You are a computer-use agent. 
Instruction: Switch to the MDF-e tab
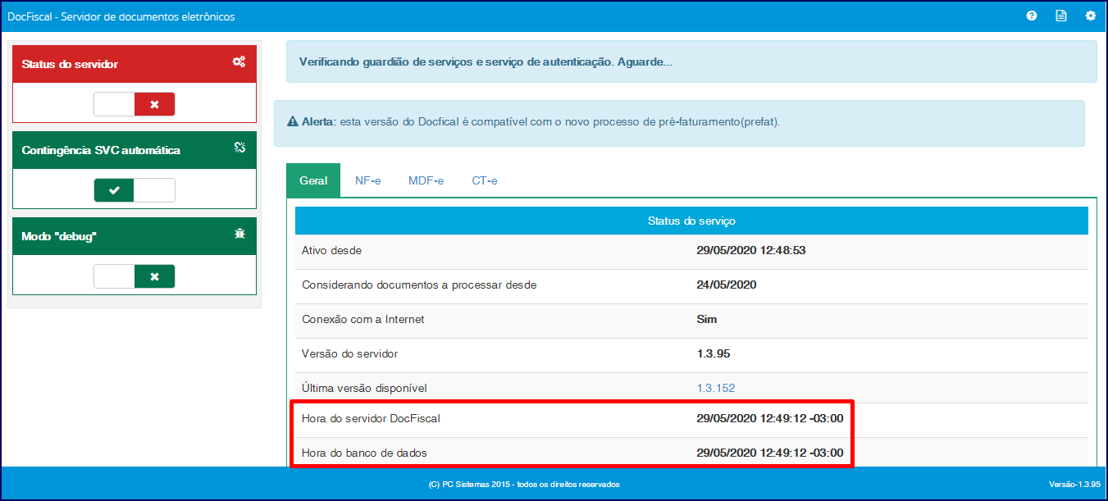tap(426, 180)
